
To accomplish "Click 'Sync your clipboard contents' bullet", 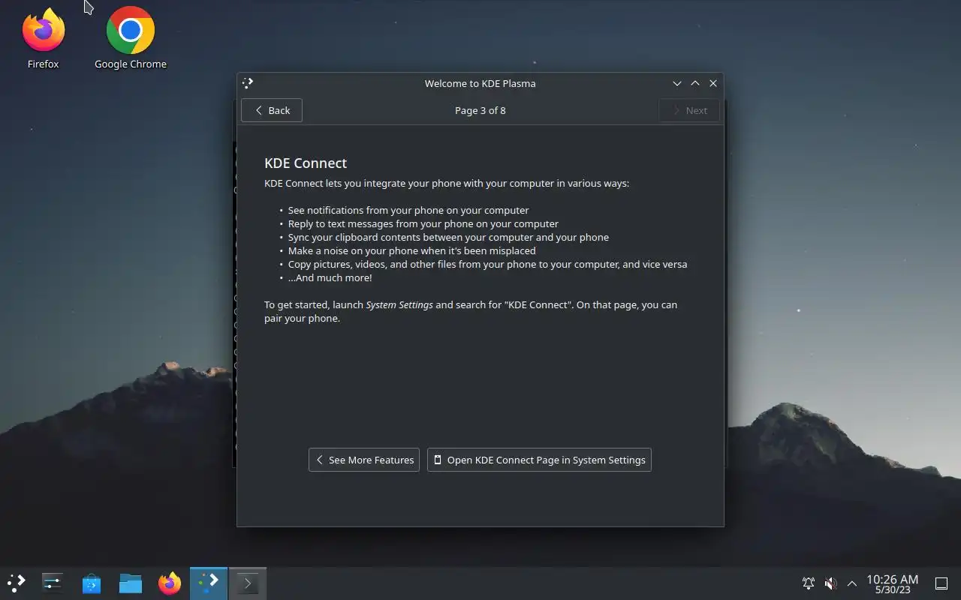I will (x=448, y=237).
